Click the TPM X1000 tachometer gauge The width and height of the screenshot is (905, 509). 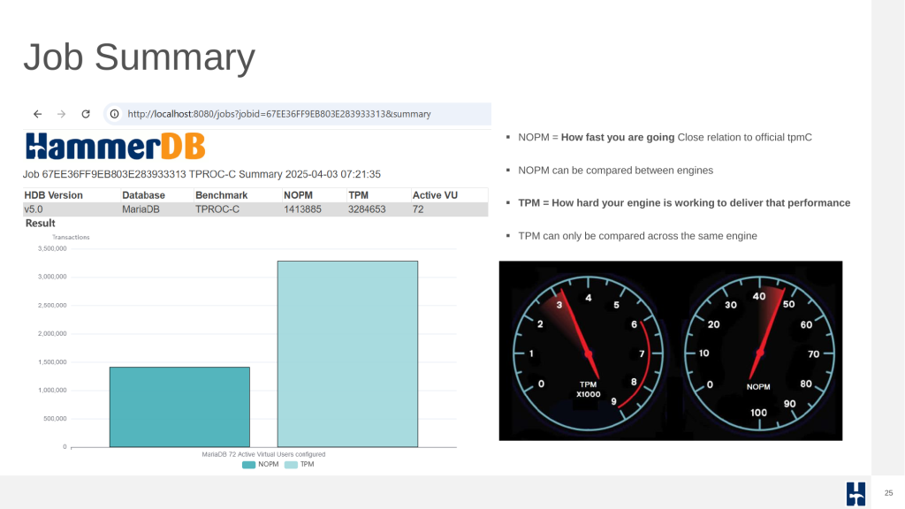point(588,353)
